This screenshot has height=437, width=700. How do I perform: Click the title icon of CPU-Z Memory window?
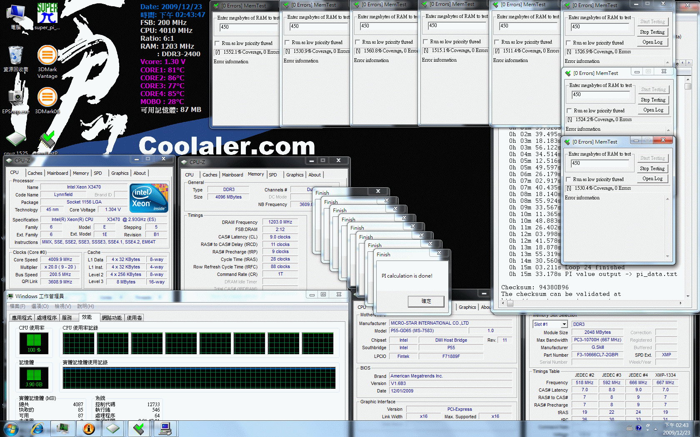click(184, 162)
